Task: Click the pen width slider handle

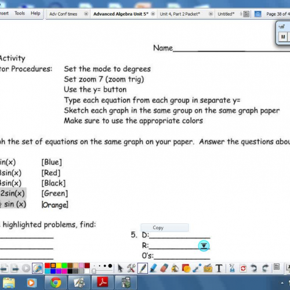Action: pos(94,271)
